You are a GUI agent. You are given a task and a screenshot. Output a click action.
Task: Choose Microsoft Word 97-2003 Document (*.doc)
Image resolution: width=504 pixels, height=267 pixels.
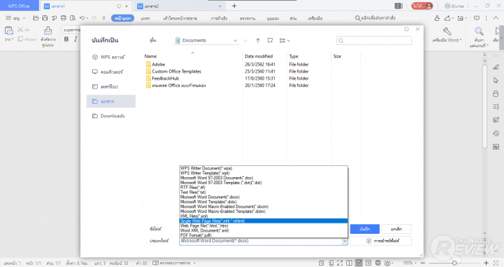click(263, 178)
